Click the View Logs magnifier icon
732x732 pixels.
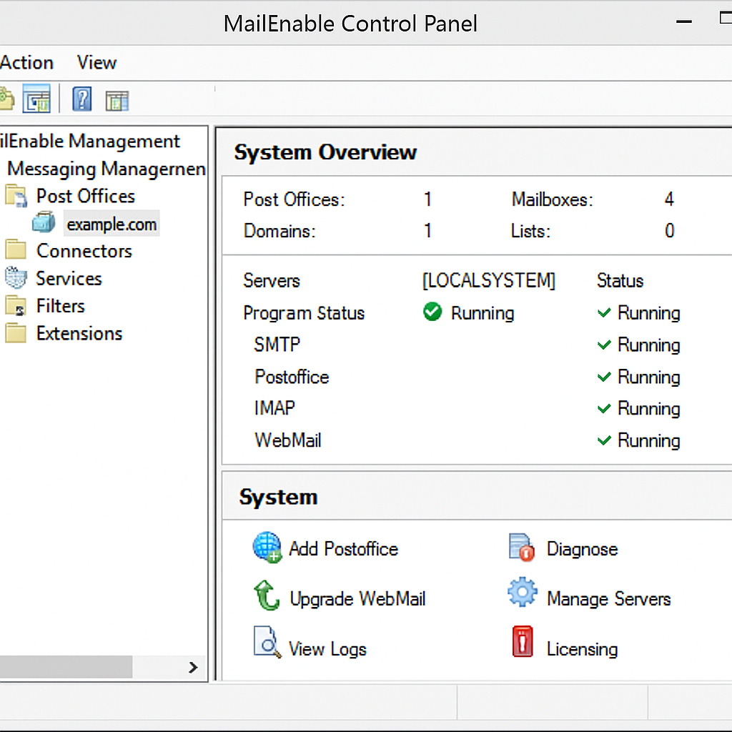[267, 643]
